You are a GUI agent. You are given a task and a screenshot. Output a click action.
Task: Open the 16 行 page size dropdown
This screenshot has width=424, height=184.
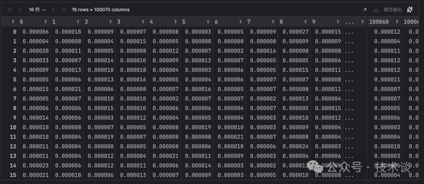coord(37,10)
